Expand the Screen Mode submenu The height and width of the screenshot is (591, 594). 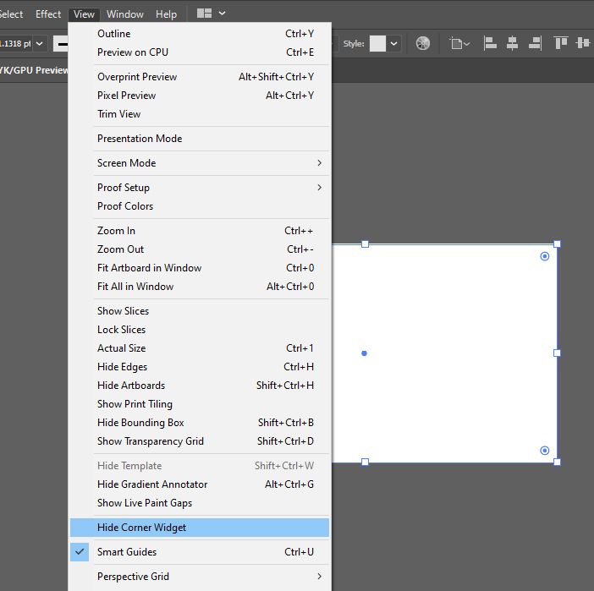click(x=200, y=163)
